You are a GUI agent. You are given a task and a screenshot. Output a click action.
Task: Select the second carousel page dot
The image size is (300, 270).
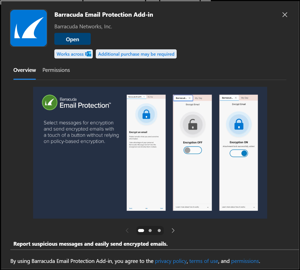pyautogui.click(x=150, y=231)
